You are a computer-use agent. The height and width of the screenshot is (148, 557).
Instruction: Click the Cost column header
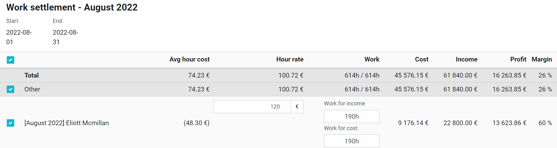click(x=422, y=59)
